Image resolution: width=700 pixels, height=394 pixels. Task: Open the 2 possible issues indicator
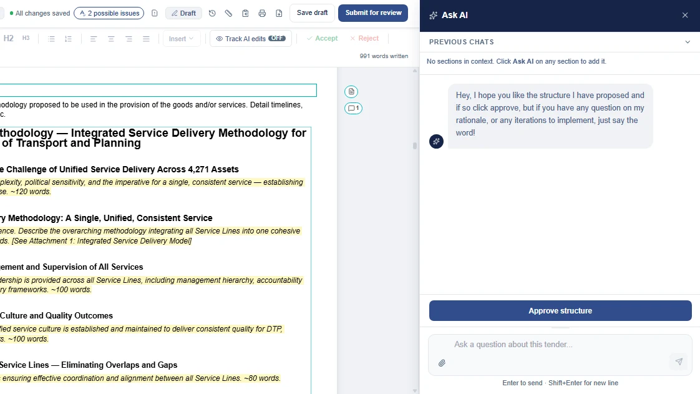pyautogui.click(x=109, y=13)
